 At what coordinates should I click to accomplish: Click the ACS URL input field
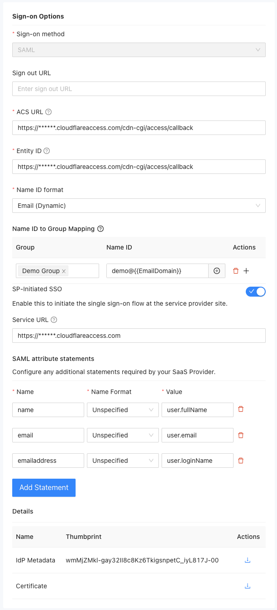coord(139,128)
